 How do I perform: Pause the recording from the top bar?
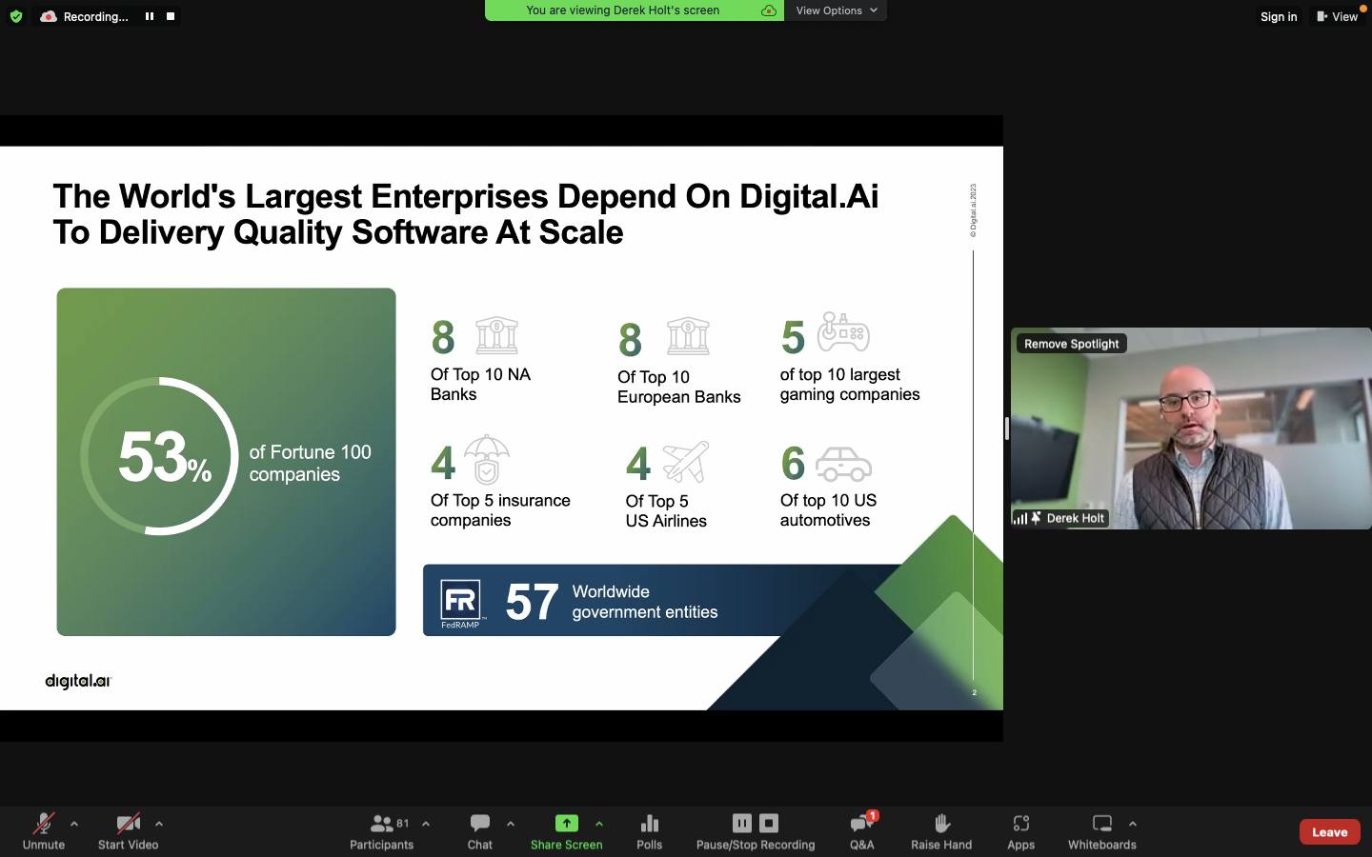150,16
